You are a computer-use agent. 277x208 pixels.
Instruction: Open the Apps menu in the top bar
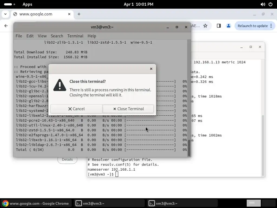27,4
